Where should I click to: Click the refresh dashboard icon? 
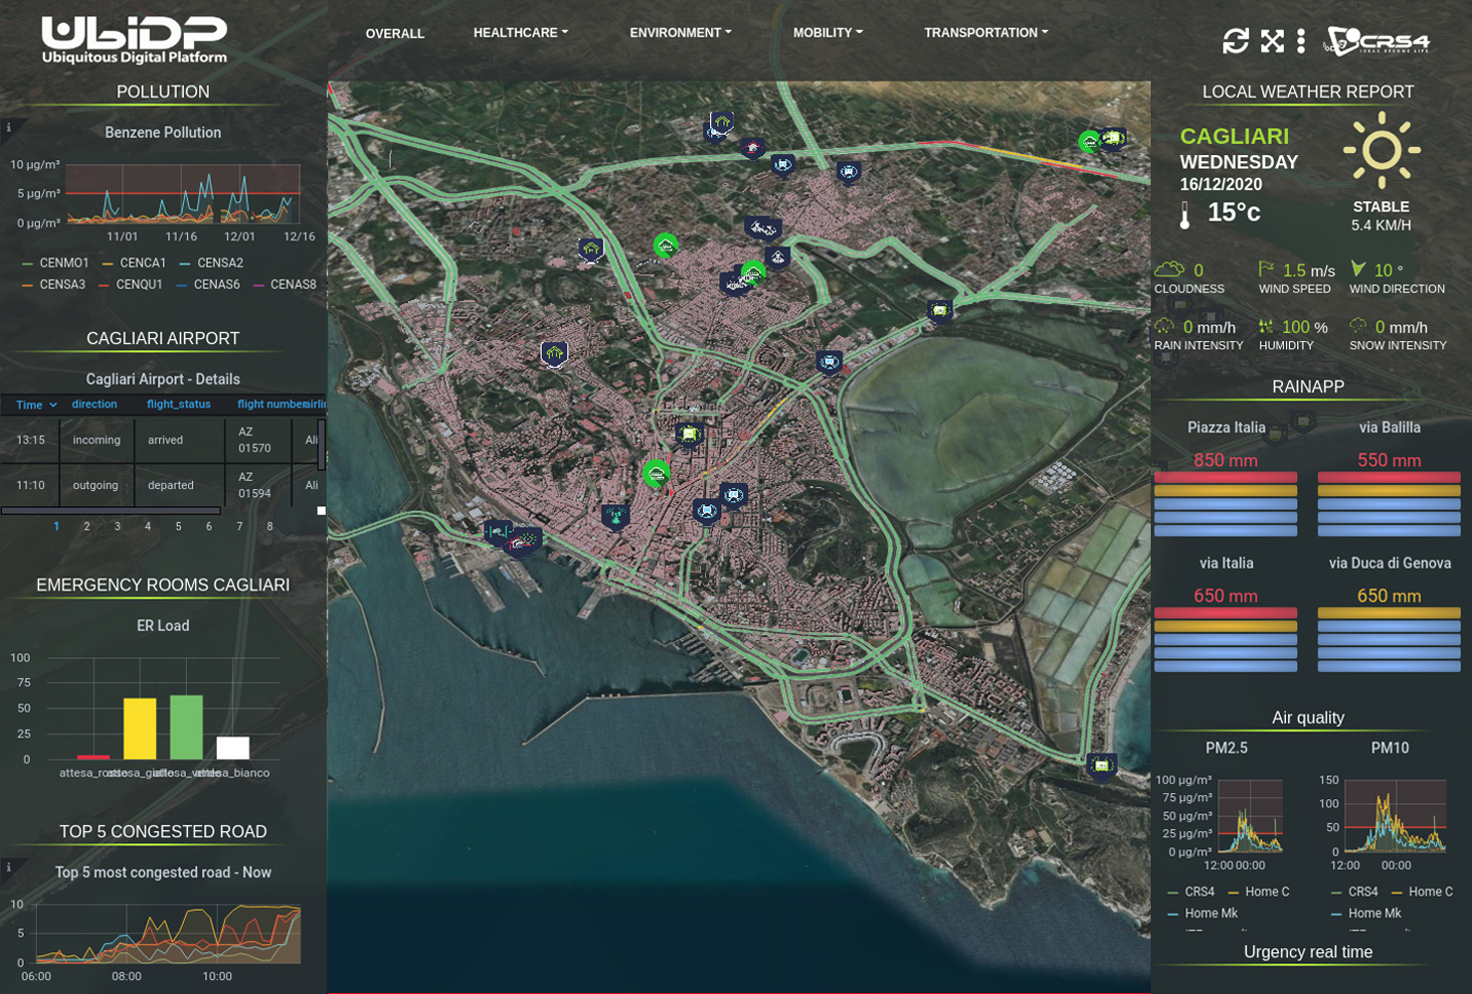1235,41
